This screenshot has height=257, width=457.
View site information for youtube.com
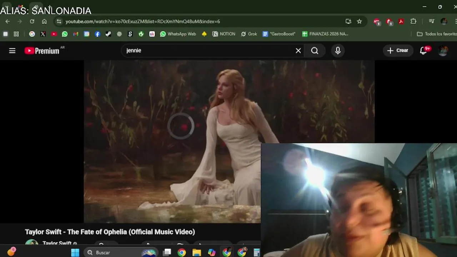(59, 21)
